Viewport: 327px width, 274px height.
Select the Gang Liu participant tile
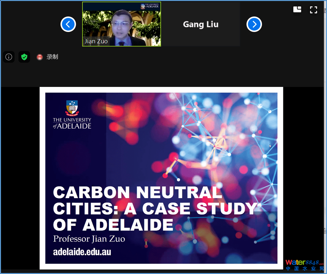point(201,24)
